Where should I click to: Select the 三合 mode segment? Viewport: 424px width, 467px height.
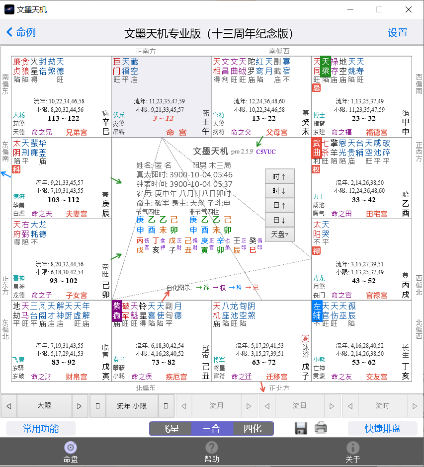(212, 429)
